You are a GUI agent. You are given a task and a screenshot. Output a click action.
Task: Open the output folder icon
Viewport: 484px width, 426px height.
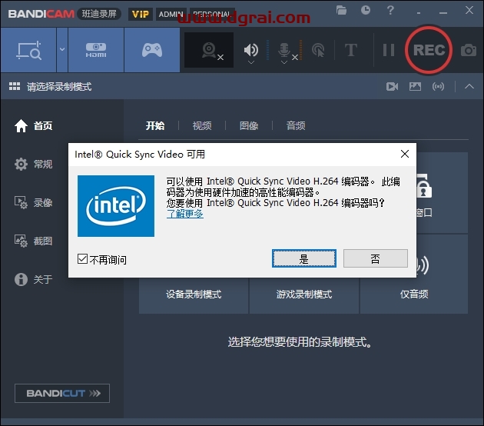click(341, 11)
